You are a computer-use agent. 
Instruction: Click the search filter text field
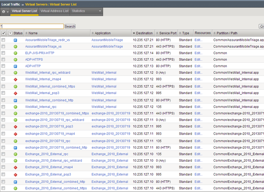(x=32, y=26)
